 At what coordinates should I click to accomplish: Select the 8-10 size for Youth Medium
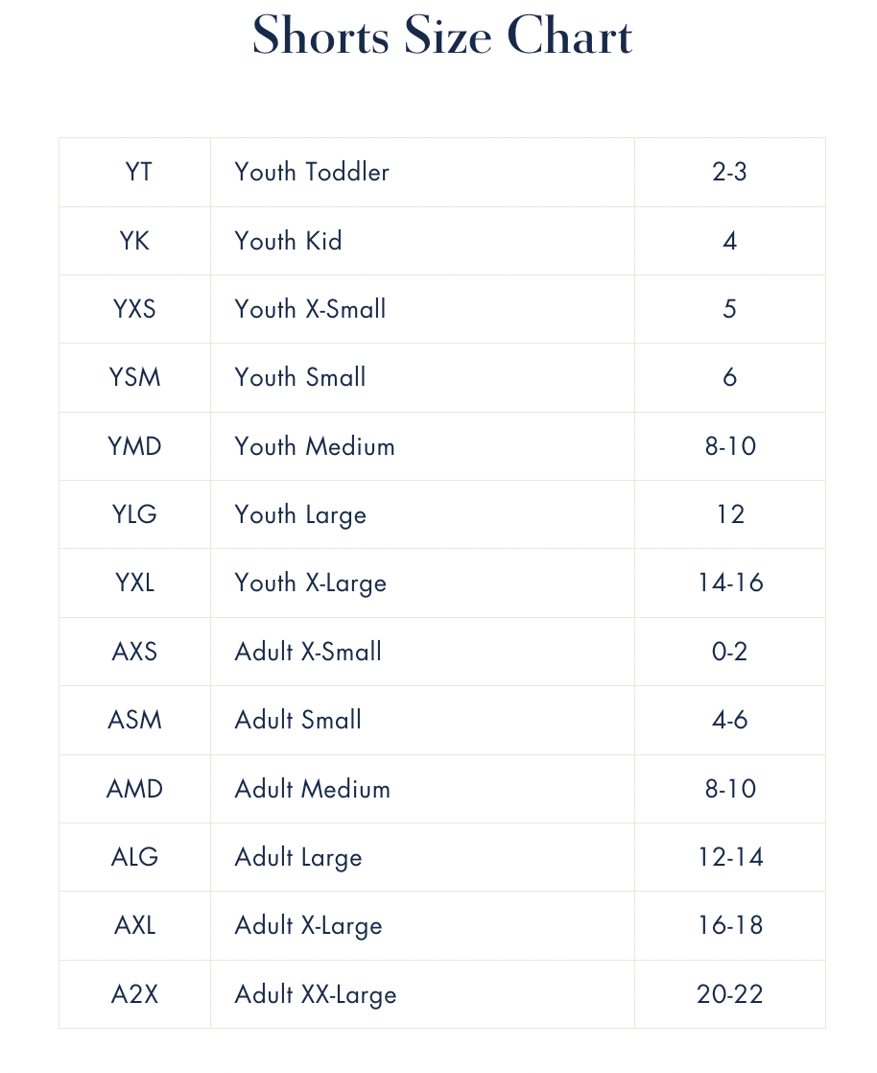[730, 446]
